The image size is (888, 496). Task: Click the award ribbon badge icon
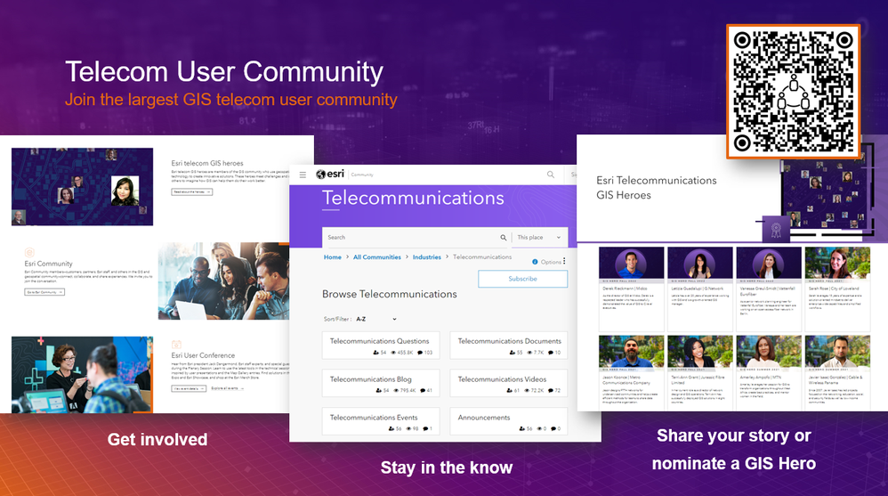776,230
